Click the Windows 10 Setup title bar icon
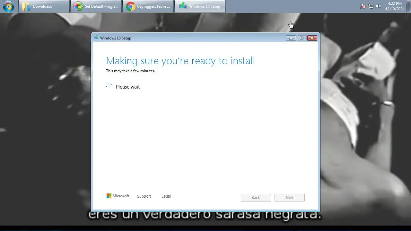This screenshot has height=231, width=411. (x=96, y=38)
